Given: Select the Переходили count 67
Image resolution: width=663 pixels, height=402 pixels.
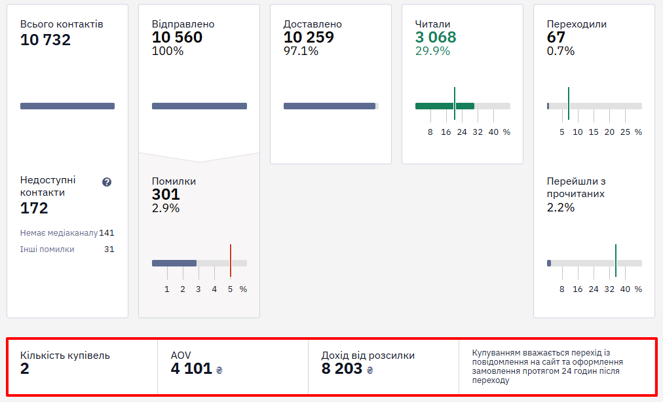Looking at the screenshot, I should [556, 37].
